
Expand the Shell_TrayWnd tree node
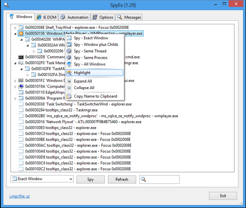click(15, 28)
